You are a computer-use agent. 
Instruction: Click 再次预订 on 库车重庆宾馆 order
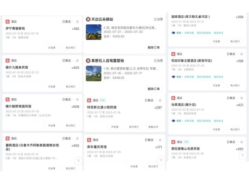153,166
